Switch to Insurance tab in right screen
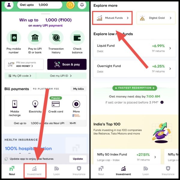Screen dimensions: 180x180 pos(168,171)
